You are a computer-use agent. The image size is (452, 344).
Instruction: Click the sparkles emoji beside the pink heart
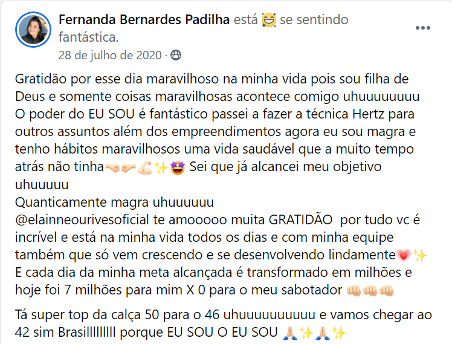tap(420, 256)
